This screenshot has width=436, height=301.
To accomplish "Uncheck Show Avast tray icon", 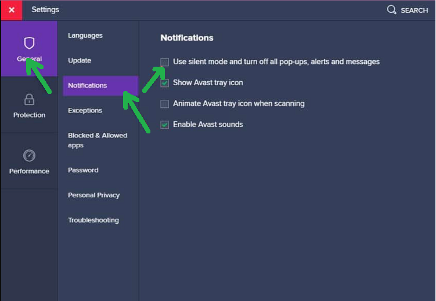I will click(165, 83).
